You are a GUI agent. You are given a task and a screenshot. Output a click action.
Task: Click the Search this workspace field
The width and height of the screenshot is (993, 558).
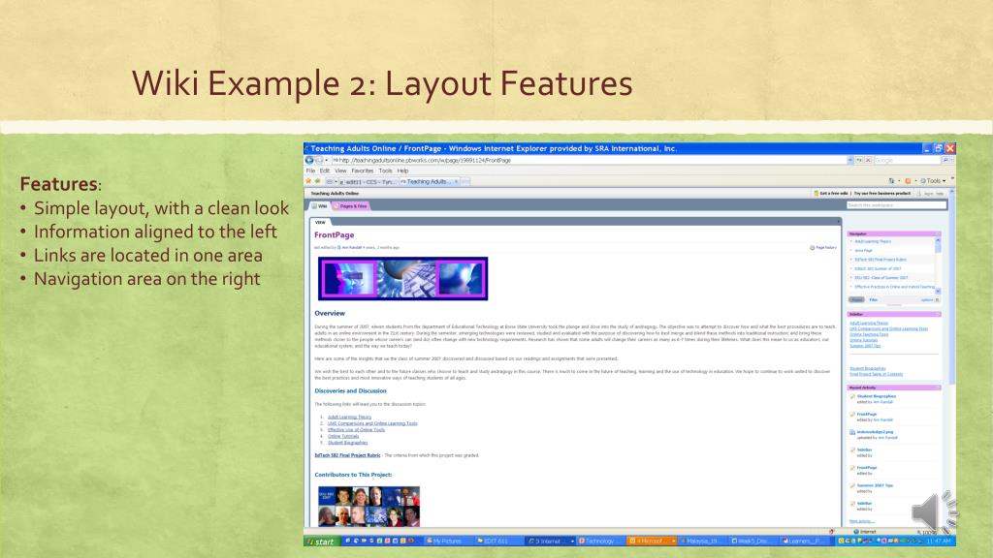[x=896, y=205]
